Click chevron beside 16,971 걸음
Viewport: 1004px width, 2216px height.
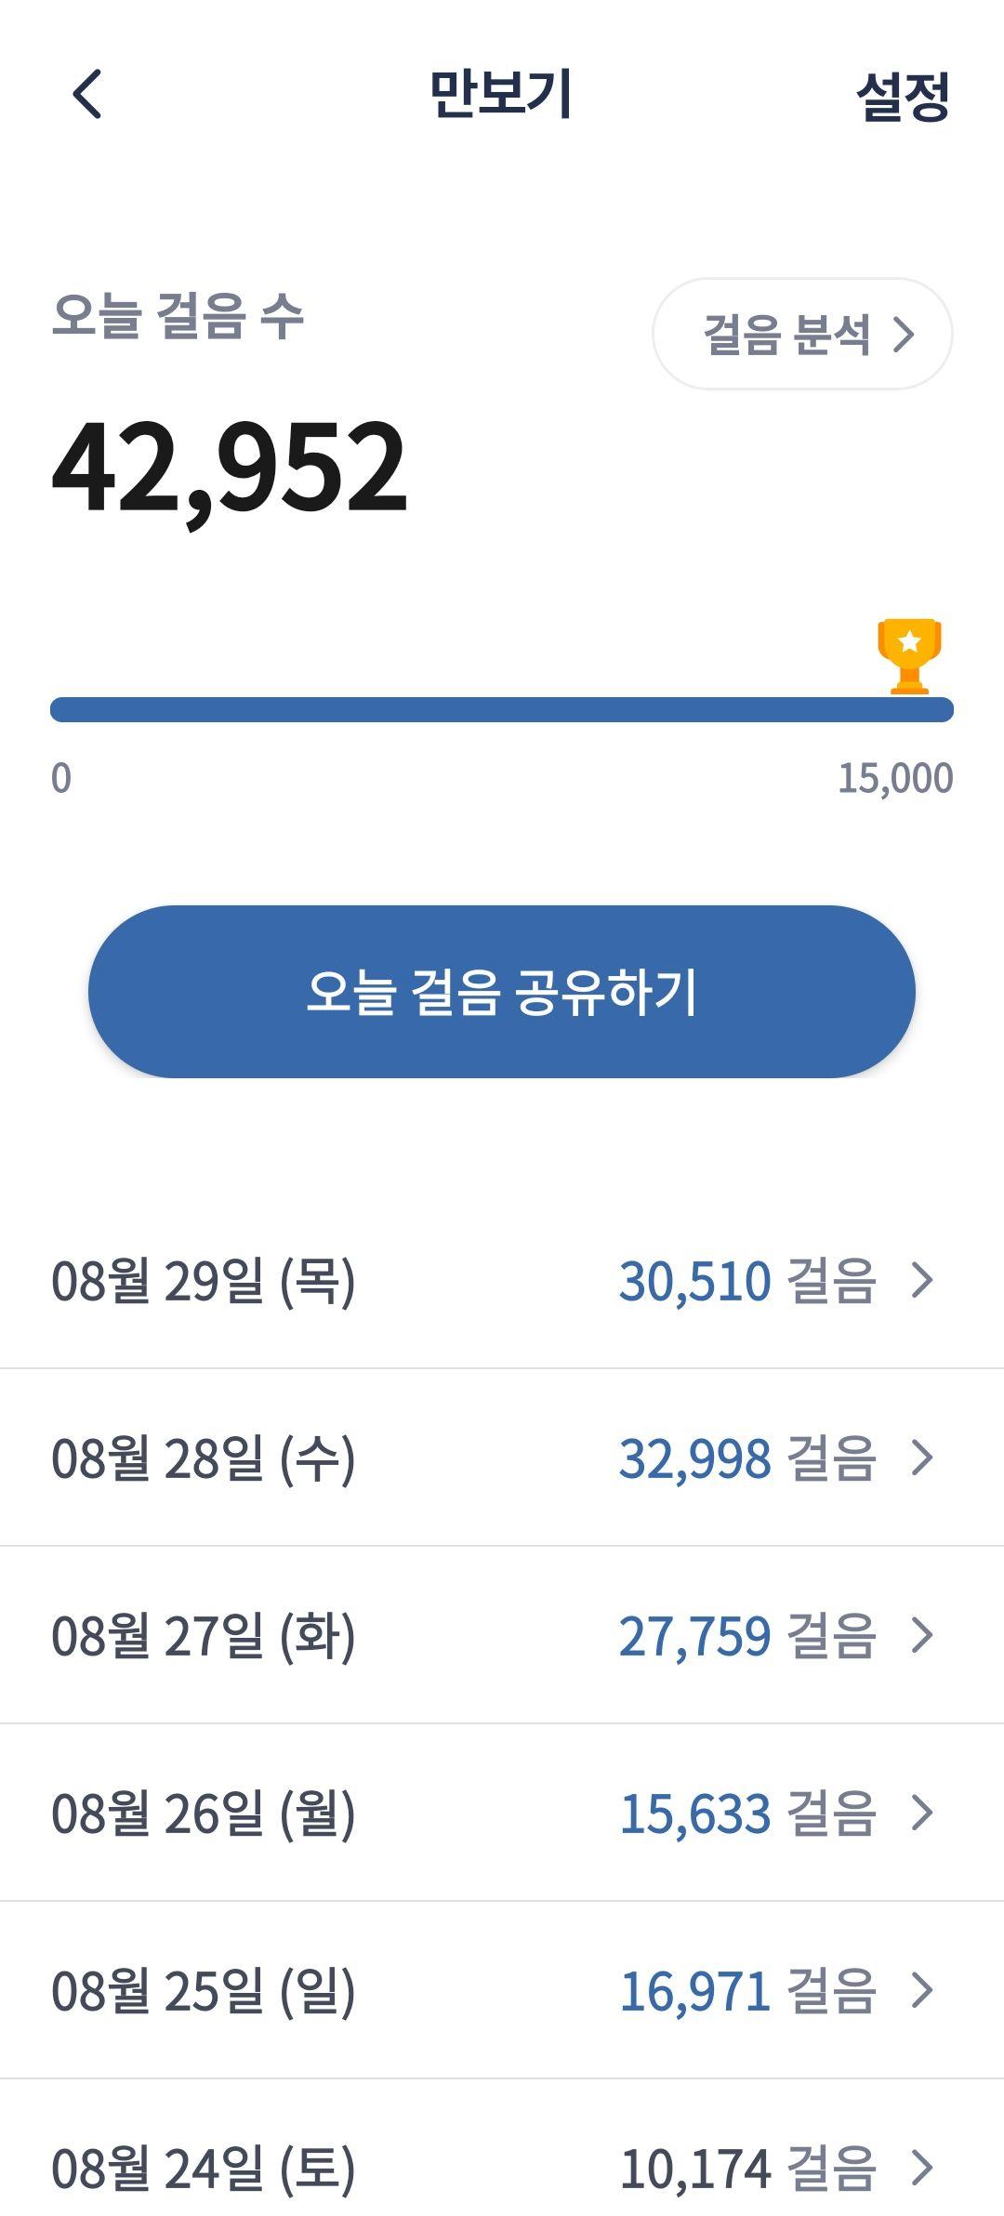click(921, 1990)
